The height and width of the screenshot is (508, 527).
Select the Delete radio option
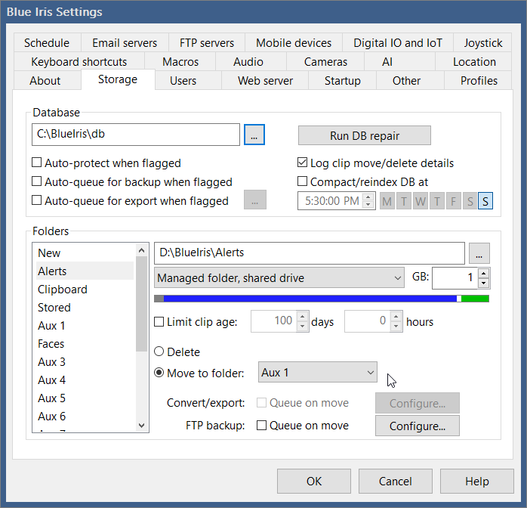[159, 352]
